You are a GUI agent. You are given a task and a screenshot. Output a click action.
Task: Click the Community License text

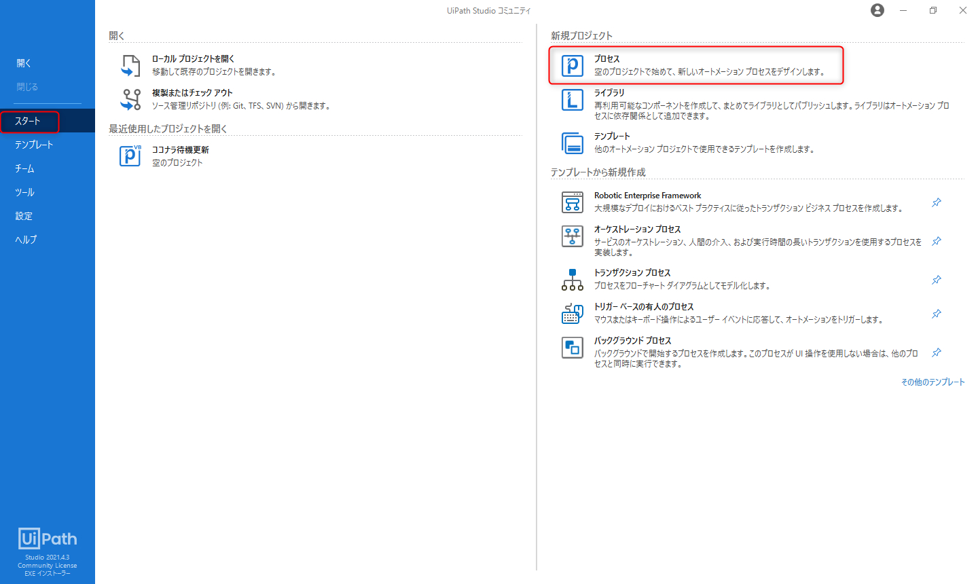point(48,566)
